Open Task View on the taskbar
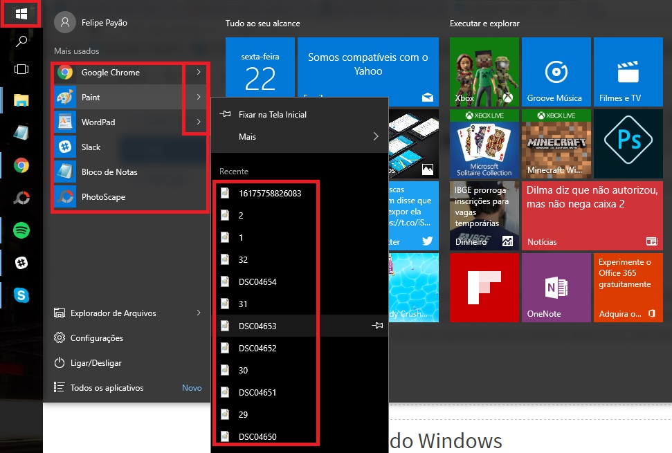Viewport: 672px width, 453px height. [21, 69]
